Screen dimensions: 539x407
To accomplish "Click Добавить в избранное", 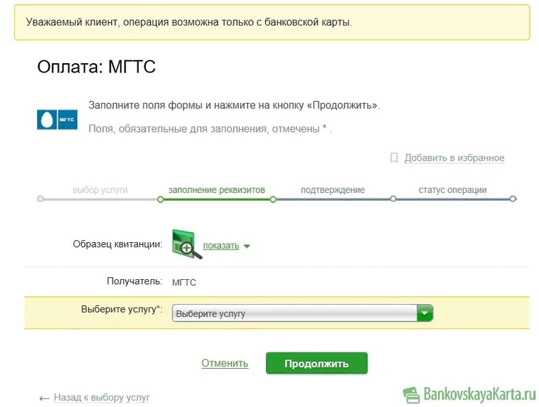I will click(x=453, y=157).
